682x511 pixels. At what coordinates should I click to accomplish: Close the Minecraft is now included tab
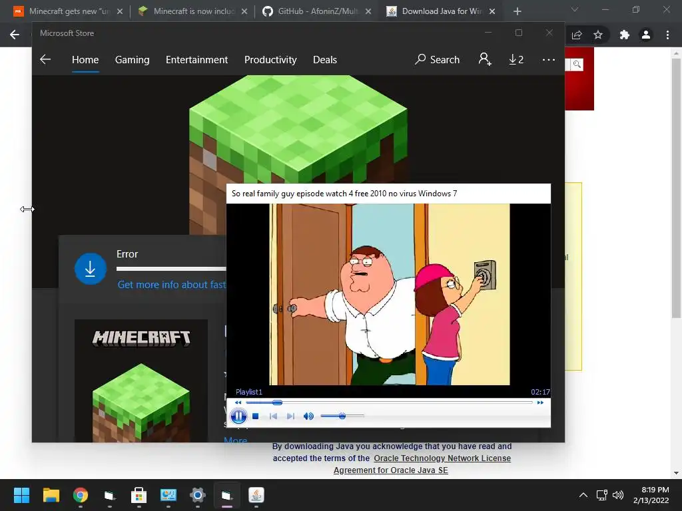244,11
